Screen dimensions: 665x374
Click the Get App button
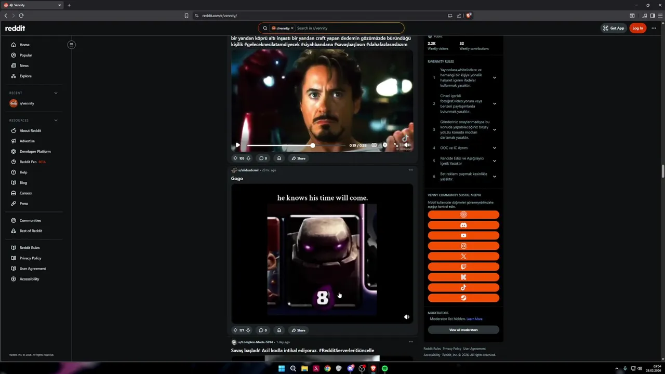click(x=614, y=28)
